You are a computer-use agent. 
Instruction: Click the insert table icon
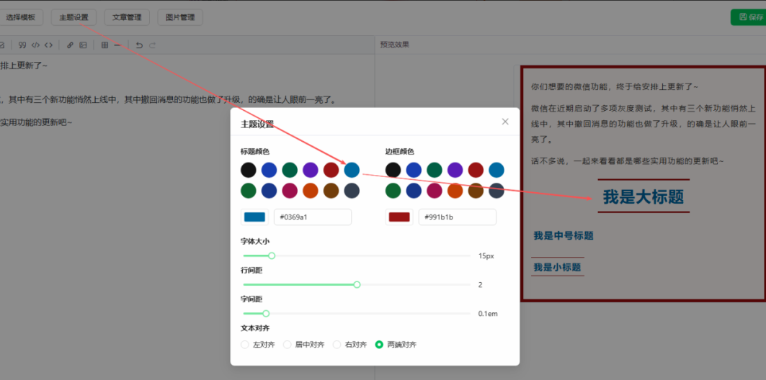pos(104,45)
